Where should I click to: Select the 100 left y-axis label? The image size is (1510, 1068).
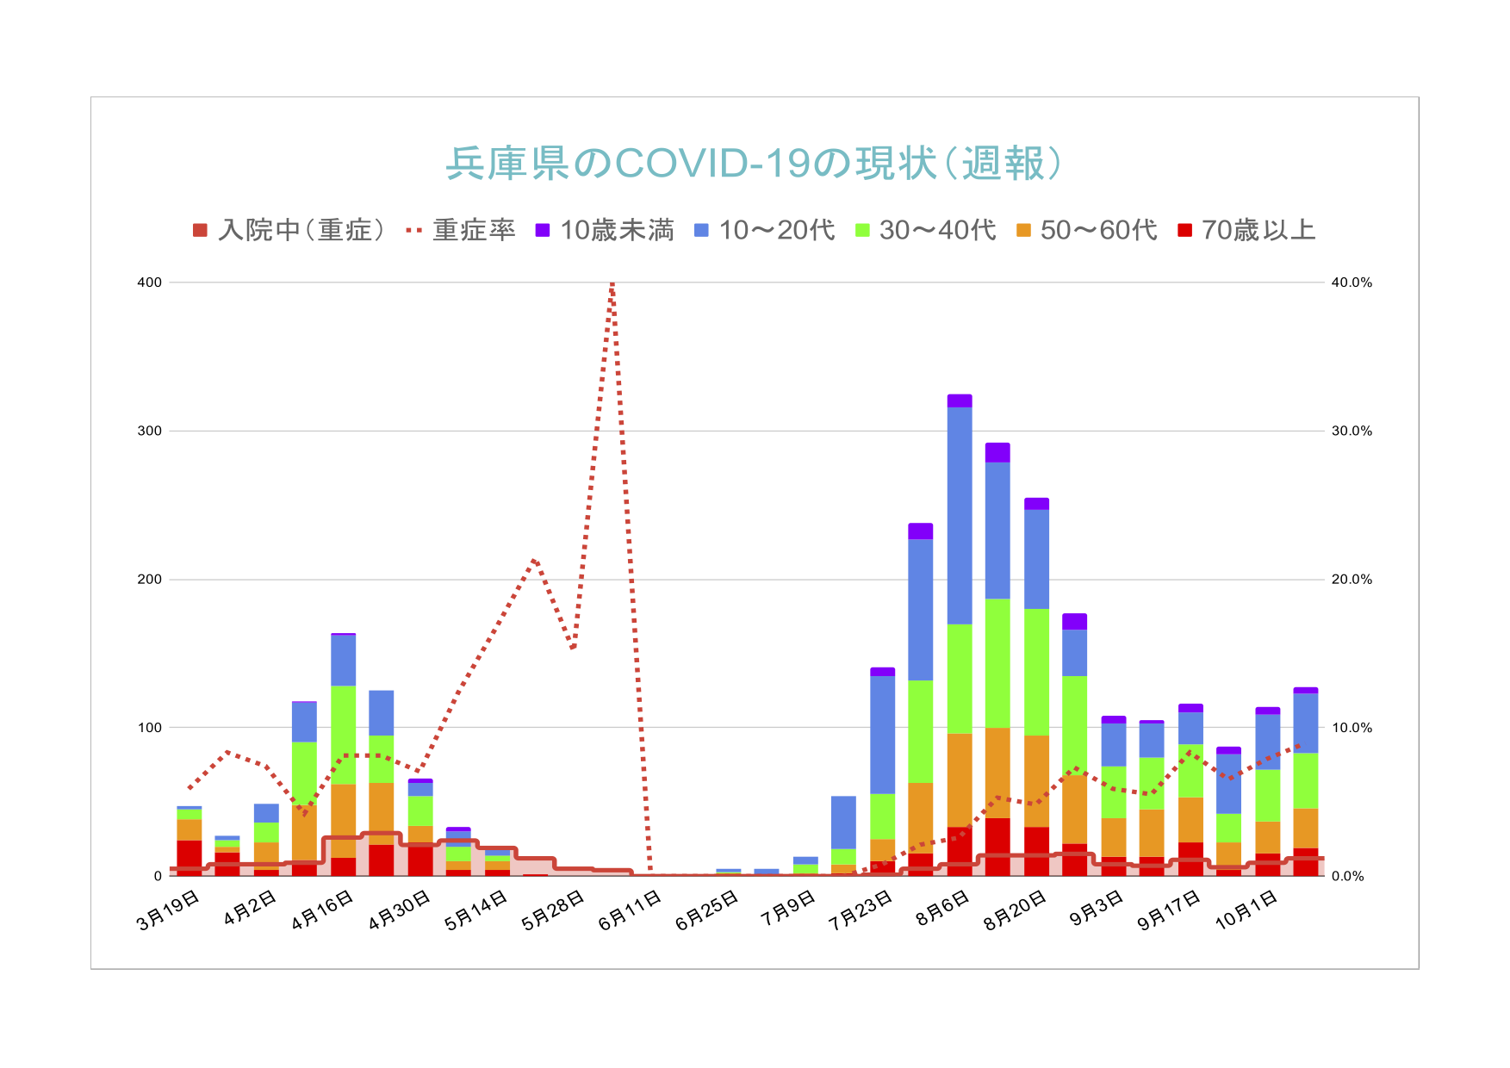point(150,728)
